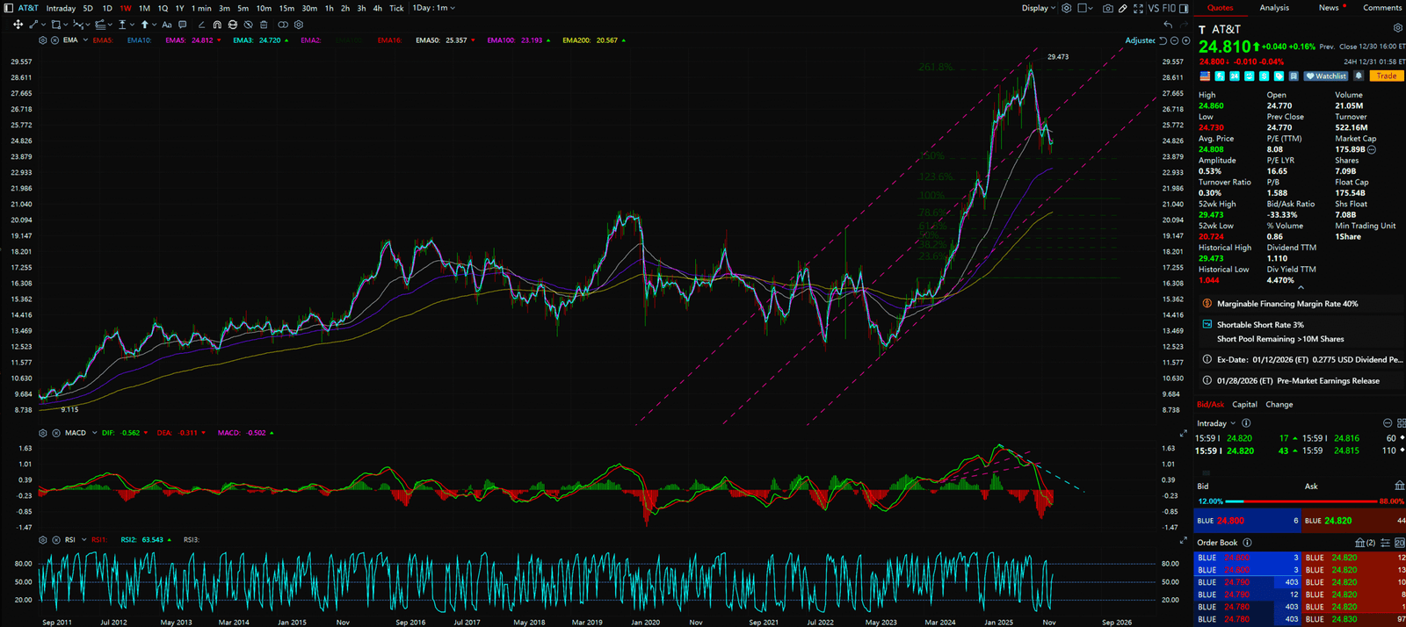Hide all drawings with eye-slash icon
This screenshot has width=1406, height=627.
248,25
